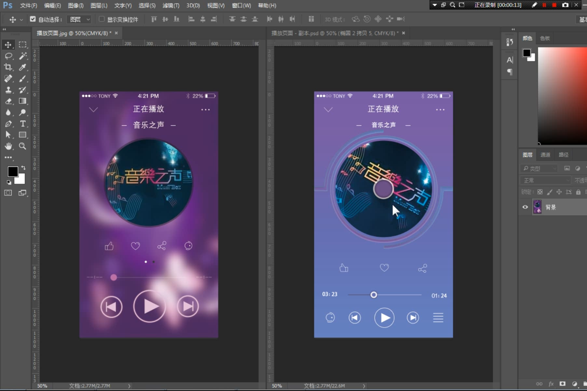587x391 pixels.
Task: Swap foreground and background colors in toolbox
Action: [23, 168]
